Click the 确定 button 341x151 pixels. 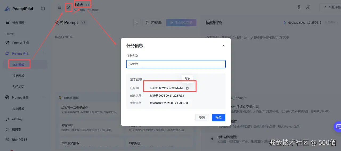click(x=218, y=117)
